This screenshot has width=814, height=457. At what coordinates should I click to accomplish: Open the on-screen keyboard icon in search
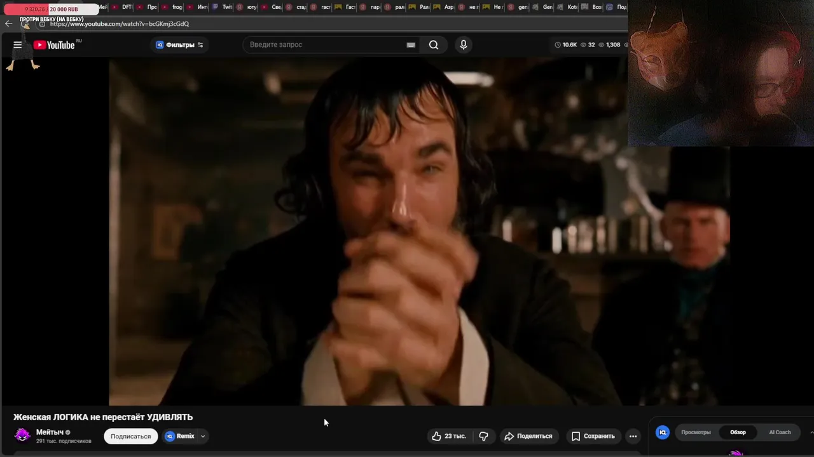(411, 45)
